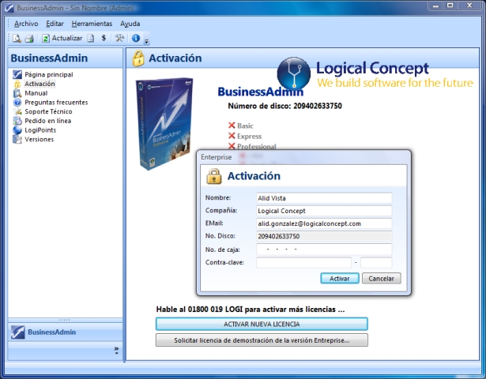
Task: Open Manual in the sidebar
Action: tap(36, 93)
